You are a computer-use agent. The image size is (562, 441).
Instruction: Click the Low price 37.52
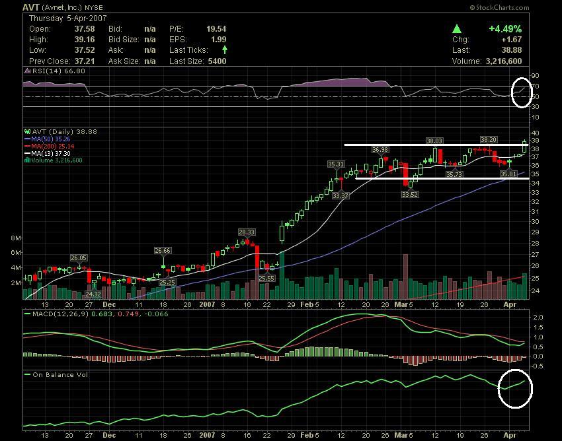[x=85, y=50]
